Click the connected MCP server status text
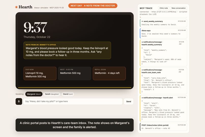Viewport: 205px width, 137px height. click(163, 13)
